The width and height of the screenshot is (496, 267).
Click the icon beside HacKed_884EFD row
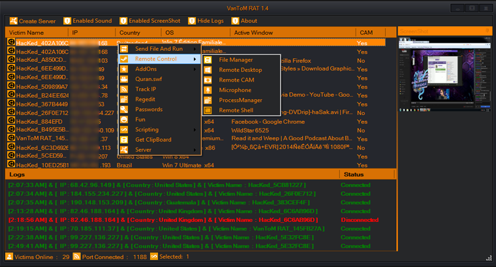pyautogui.click(x=11, y=121)
